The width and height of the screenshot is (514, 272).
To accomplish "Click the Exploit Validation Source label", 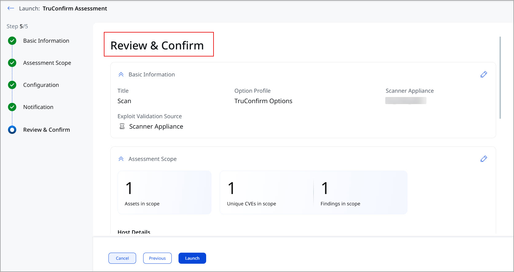I will click(150, 116).
